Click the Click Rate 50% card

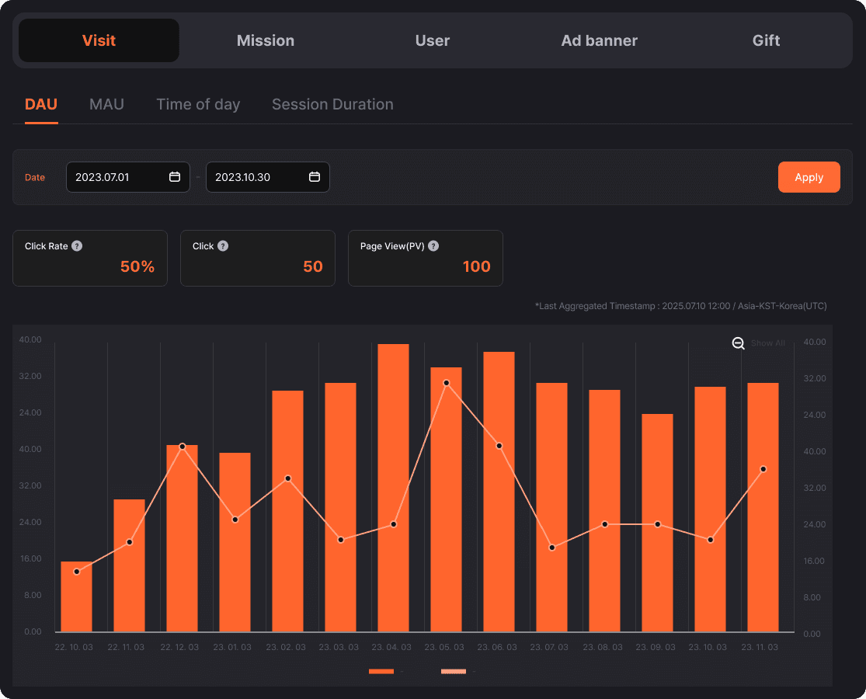90,259
